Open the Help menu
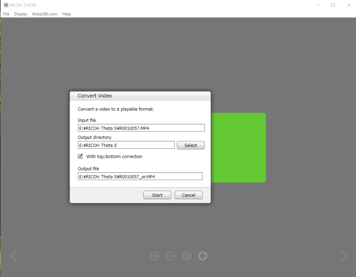The height and width of the screenshot is (277, 356). pyautogui.click(x=66, y=14)
